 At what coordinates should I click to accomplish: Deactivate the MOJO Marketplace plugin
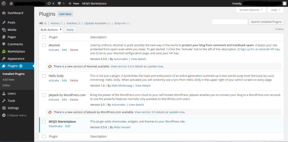click(x=55, y=126)
